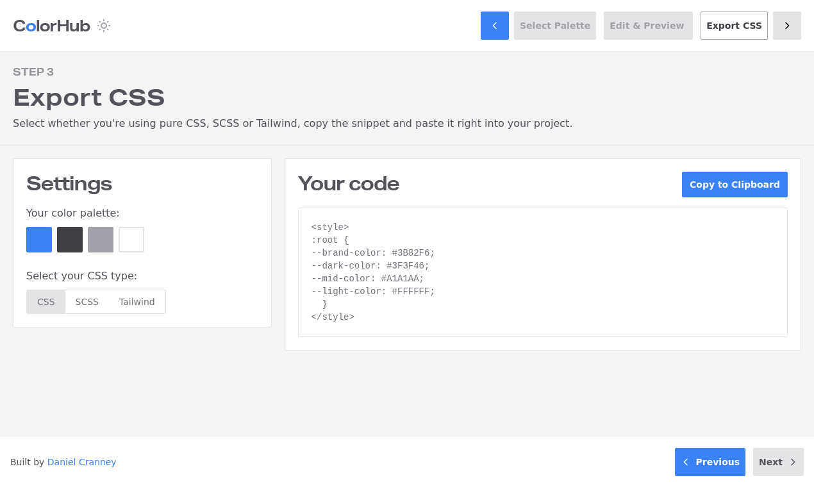The image size is (814, 487).
Task: Click the '--brand-color: #3B82F6;' code line
Action: coord(373,253)
